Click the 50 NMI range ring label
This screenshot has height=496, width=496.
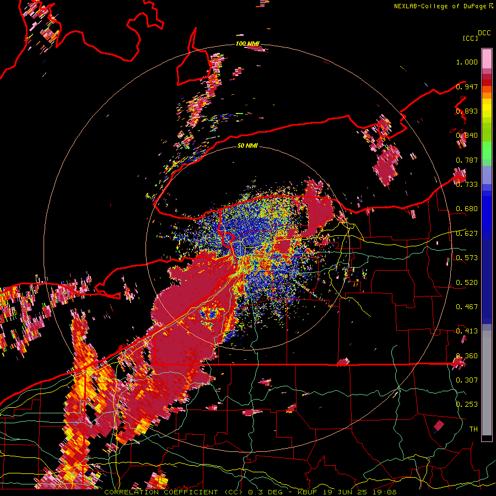[x=247, y=145]
